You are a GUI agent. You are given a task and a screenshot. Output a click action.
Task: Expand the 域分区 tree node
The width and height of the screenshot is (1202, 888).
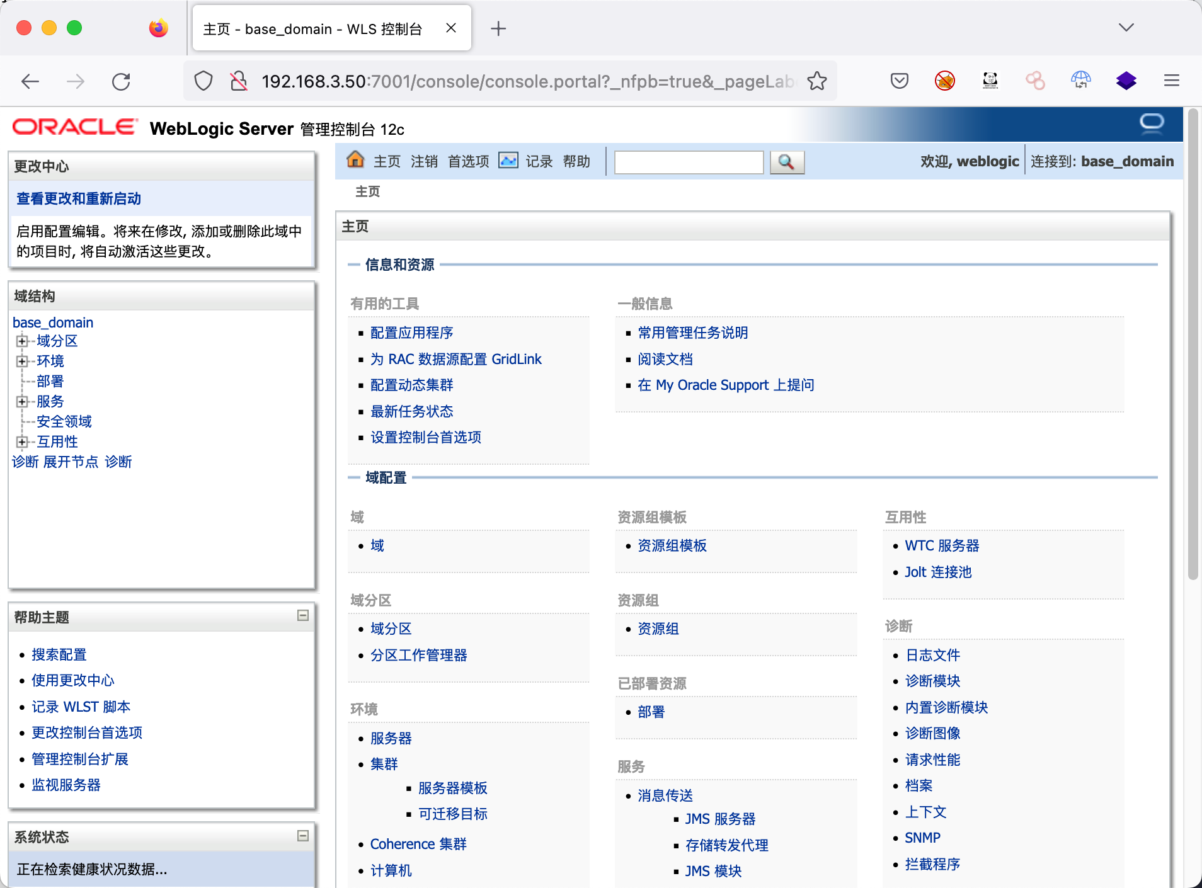(x=22, y=341)
